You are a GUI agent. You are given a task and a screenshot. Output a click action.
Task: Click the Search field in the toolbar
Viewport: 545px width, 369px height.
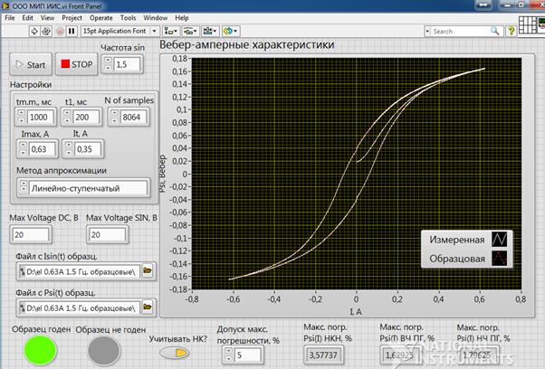pyautogui.click(x=457, y=32)
